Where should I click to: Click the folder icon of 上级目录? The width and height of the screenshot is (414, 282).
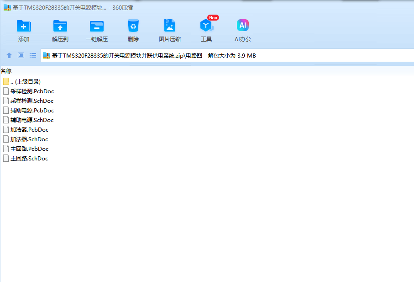point(6,81)
